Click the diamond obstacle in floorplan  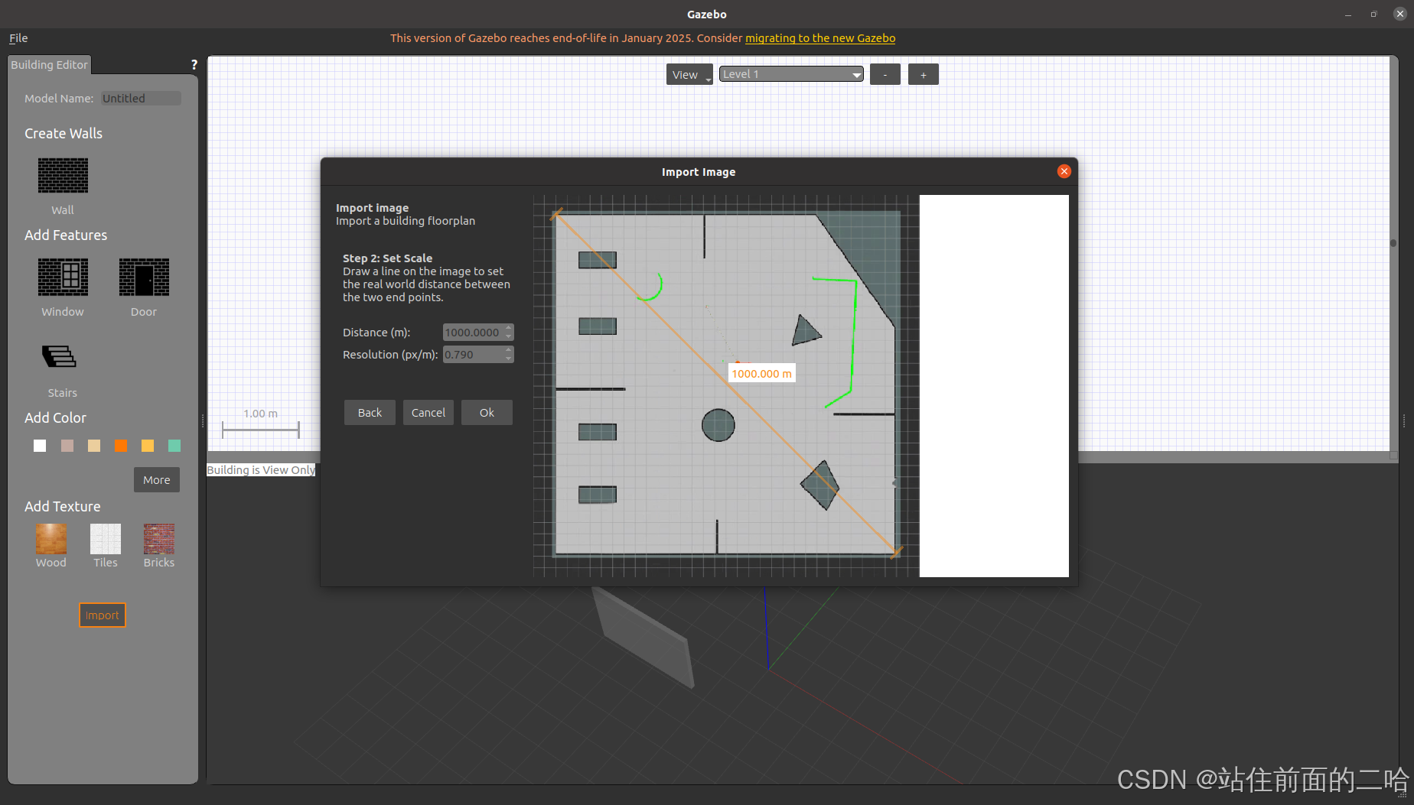820,485
